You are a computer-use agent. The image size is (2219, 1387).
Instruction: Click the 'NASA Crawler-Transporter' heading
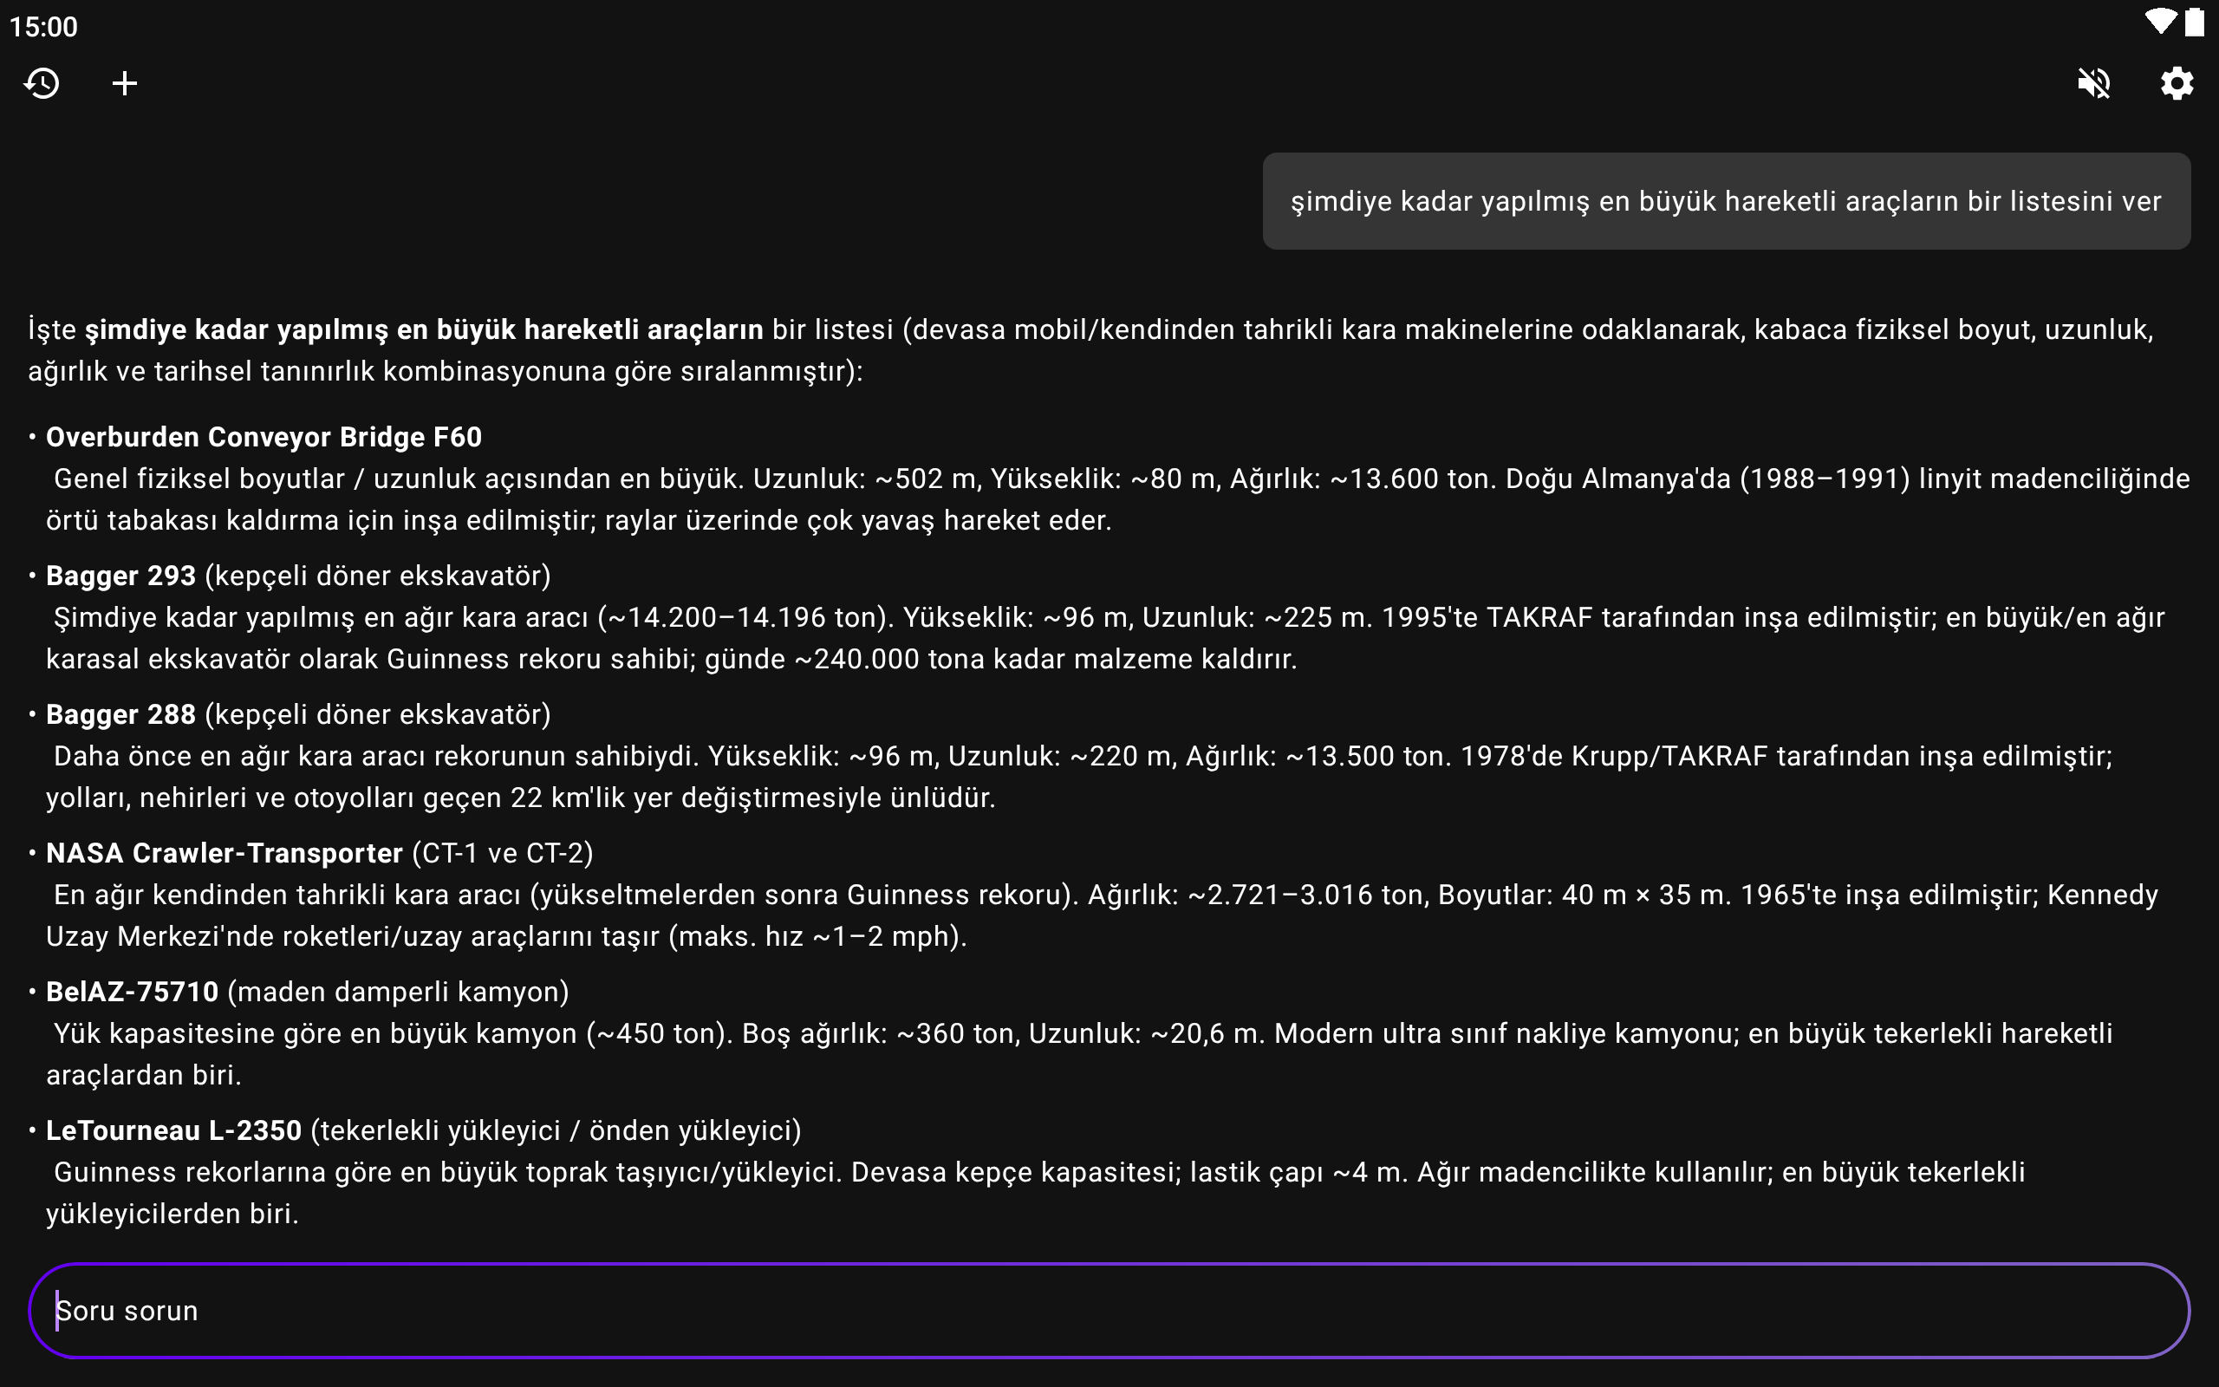[x=225, y=853]
